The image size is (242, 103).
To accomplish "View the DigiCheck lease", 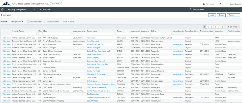I will point(9,94).
